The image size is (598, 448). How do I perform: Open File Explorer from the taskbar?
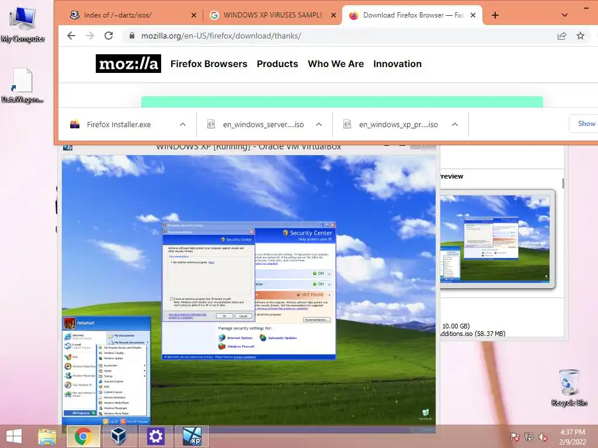[47, 436]
